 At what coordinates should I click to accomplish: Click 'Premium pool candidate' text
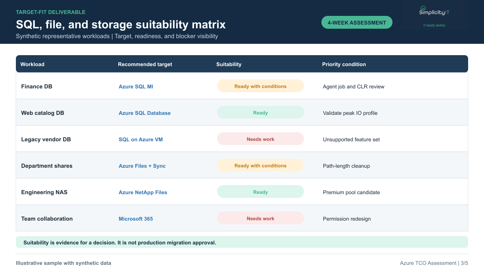pos(351,192)
